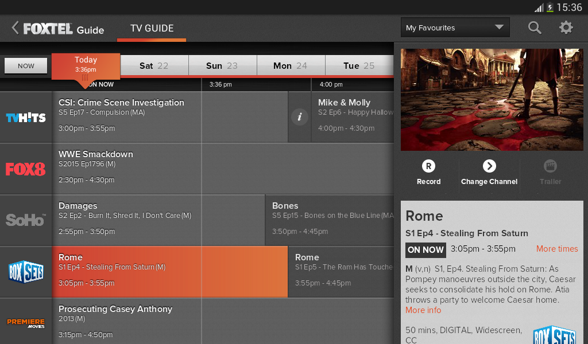Tap the Trailer clapperboard icon
The image size is (588, 344).
(550, 166)
